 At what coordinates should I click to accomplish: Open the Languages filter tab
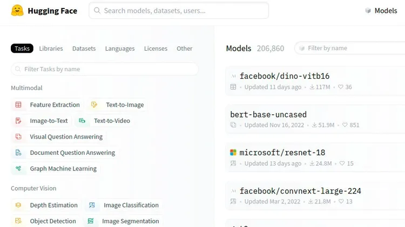tap(120, 49)
